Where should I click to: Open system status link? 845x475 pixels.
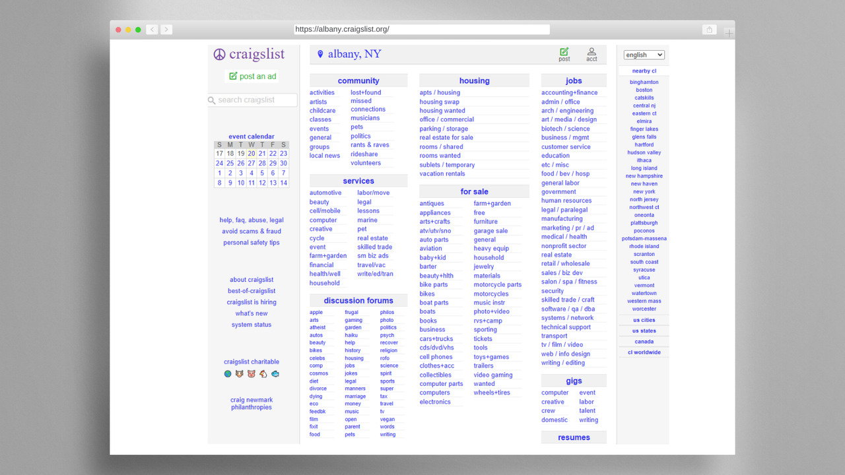pos(252,325)
